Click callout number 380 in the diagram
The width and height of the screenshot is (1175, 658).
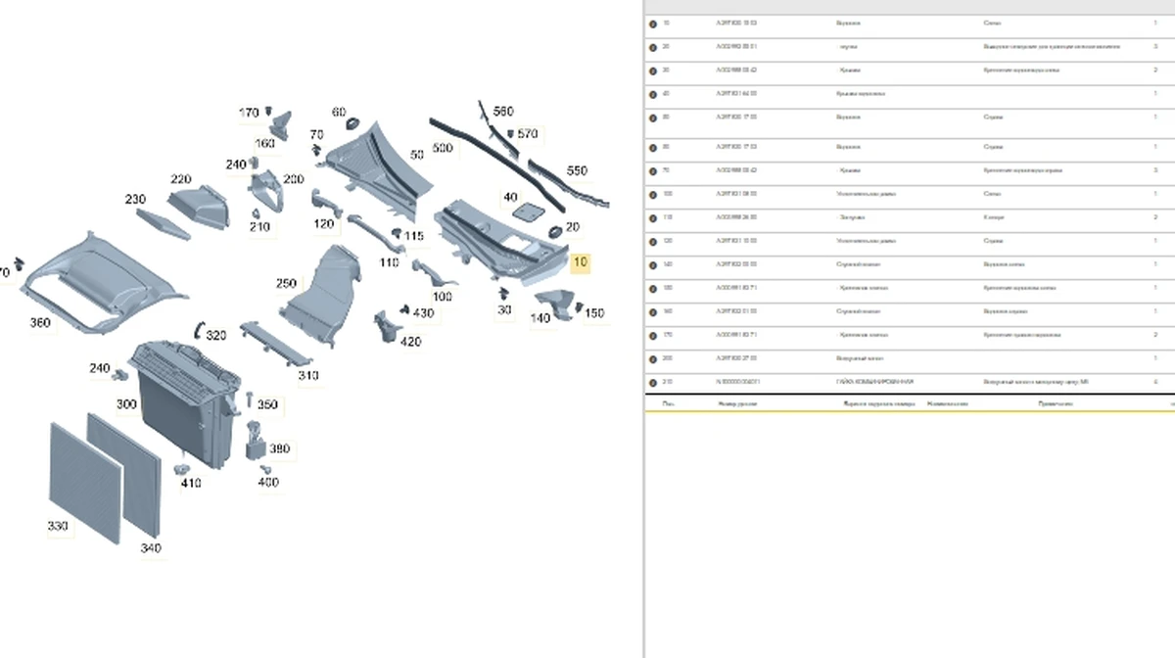point(279,449)
